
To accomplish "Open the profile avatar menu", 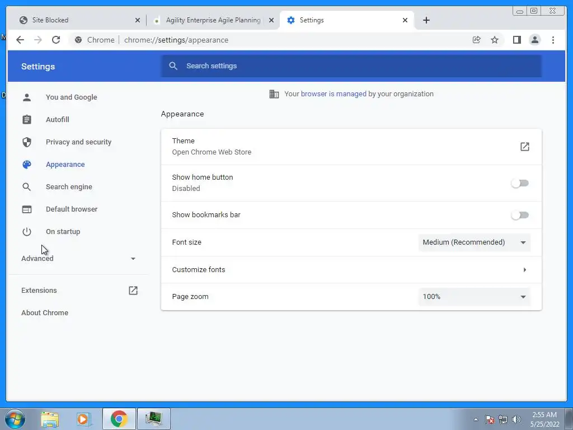I will click(534, 40).
